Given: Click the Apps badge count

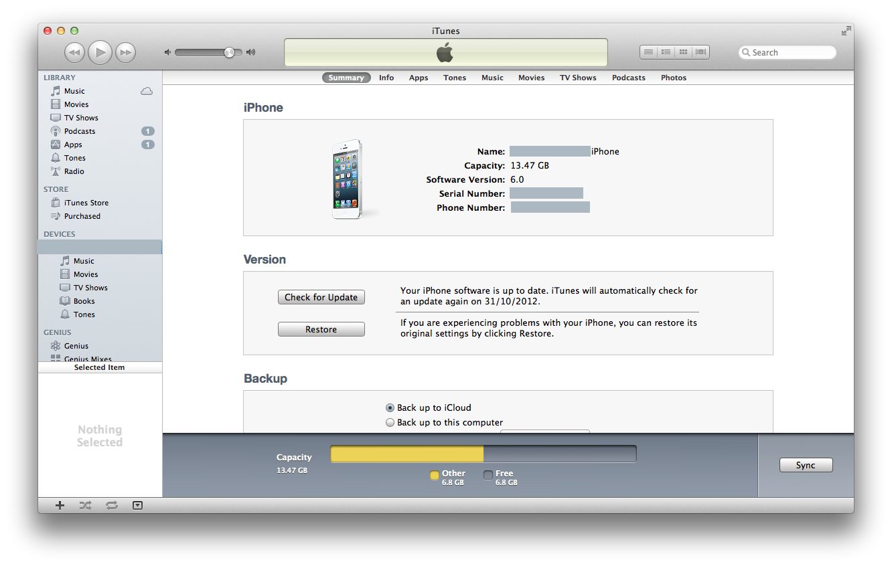Looking at the screenshot, I should (x=148, y=145).
